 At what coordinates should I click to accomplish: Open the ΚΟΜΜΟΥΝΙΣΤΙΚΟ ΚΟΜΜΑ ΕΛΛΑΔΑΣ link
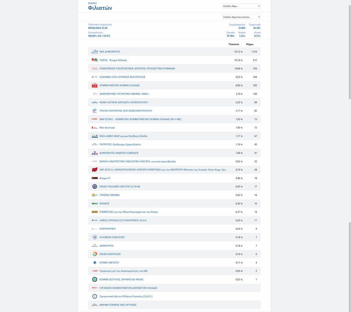(x=120, y=85)
